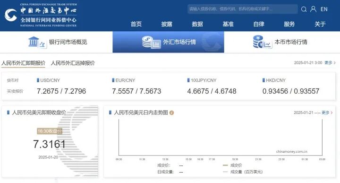Toggle the 成交量 (百万美元) legend entry

pyautogui.click(x=243, y=172)
